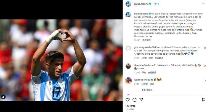The height and width of the screenshot is (112, 207).
Task: Show translation for stperedo's comment
Action: click(x=152, y=72)
